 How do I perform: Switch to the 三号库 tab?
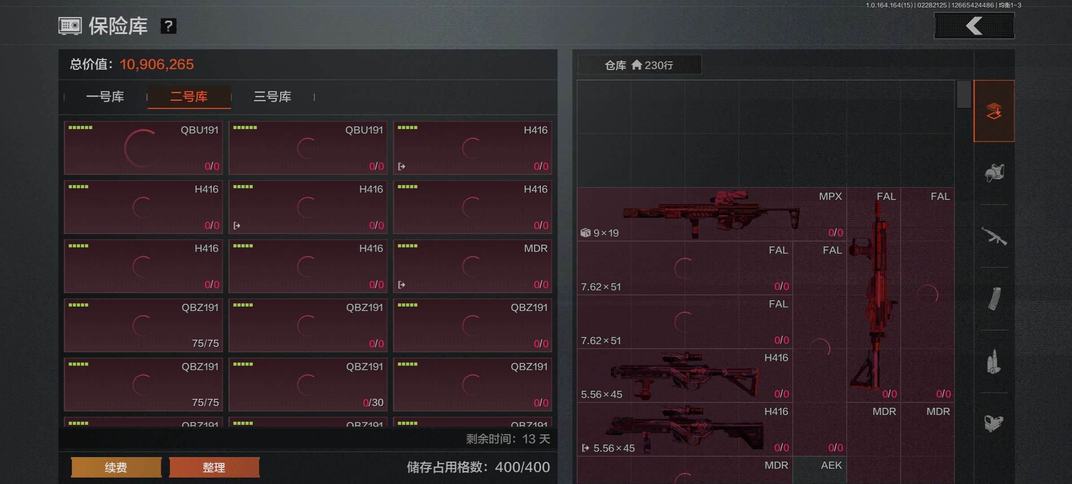click(272, 96)
